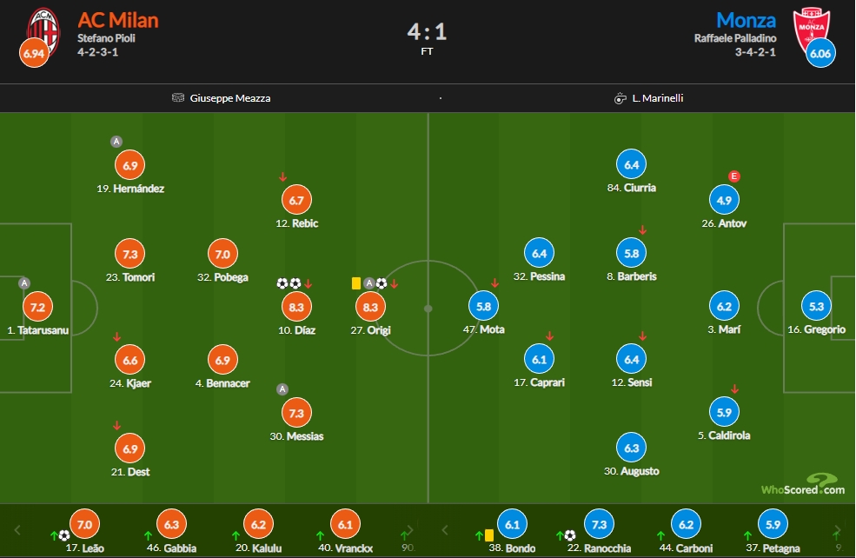Image resolution: width=856 pixels, height=558 pixels.
Task: Click the red E badge above Antov
Action: 734,176
